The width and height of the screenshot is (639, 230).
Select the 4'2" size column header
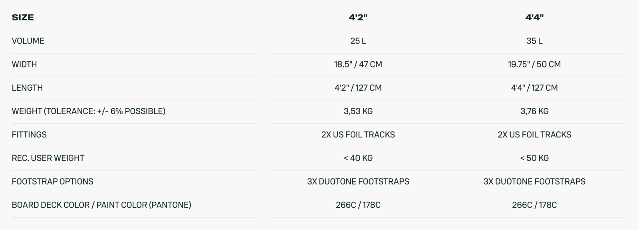coord(358,18)
